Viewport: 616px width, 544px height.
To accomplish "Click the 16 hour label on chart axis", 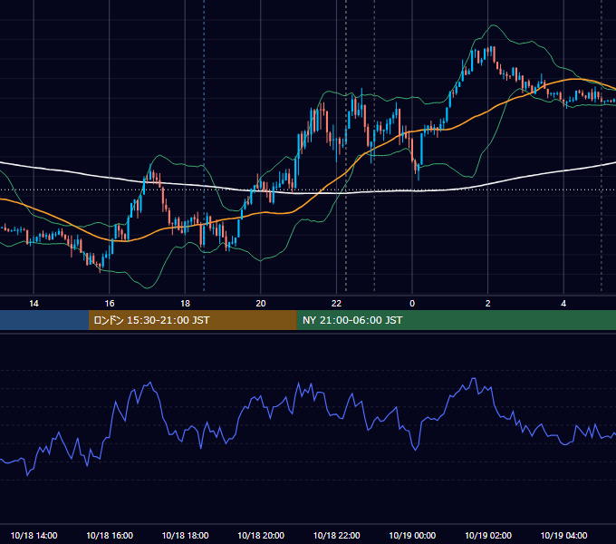I will click(x=110, y=304).
